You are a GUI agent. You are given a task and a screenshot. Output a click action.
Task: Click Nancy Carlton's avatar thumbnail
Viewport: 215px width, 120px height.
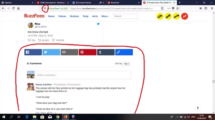31,87
